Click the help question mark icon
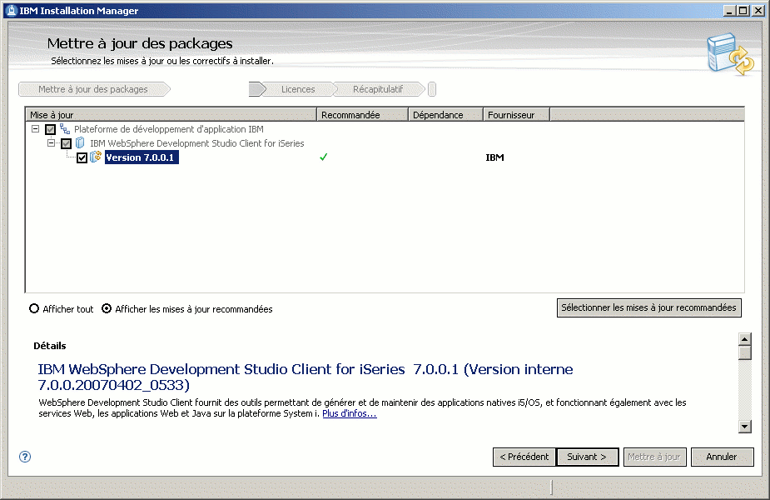Screen dimensions: 770x500 click(x=25, y=457)
